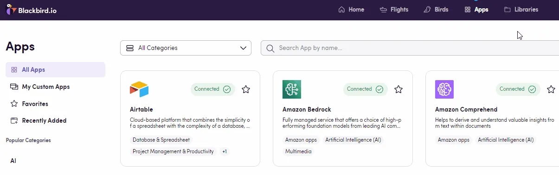Click Amazon Comprehend's Connected badge

coord(518,89)
